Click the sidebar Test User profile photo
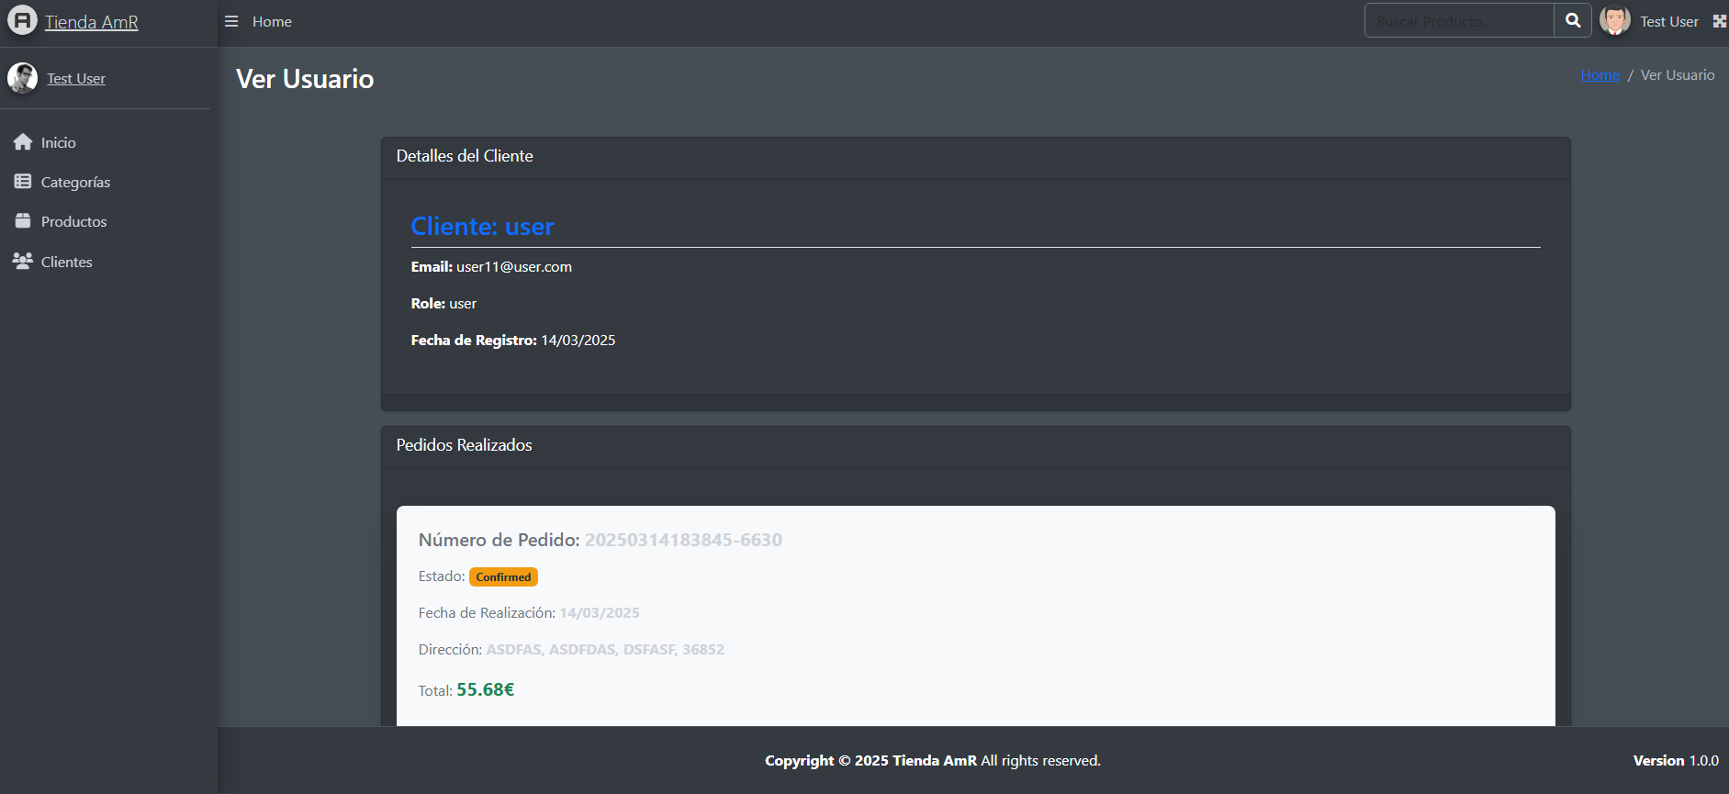Screen dimensions: 1729x794 tap(23, 78)
